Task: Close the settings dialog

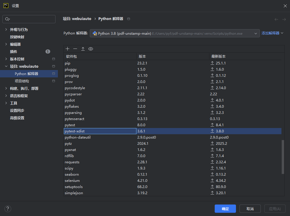Action: point(285,6)
